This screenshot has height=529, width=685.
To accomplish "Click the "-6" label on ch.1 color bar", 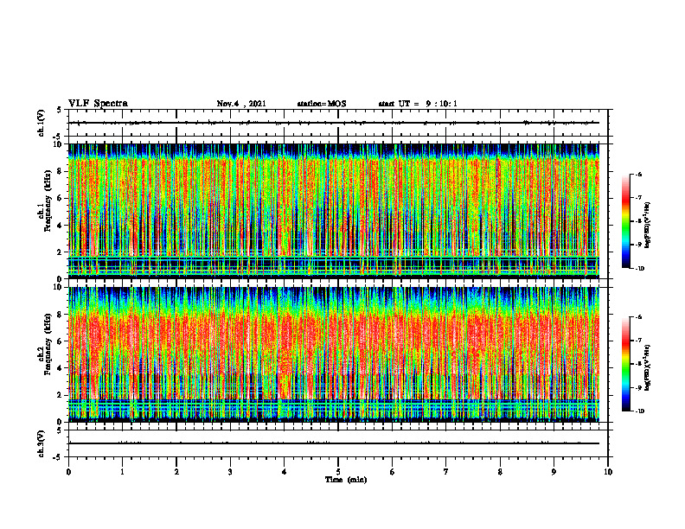I will 638,175.
